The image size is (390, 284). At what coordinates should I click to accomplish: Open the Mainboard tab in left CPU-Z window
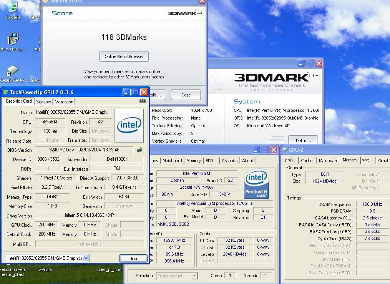click(172, 161)
